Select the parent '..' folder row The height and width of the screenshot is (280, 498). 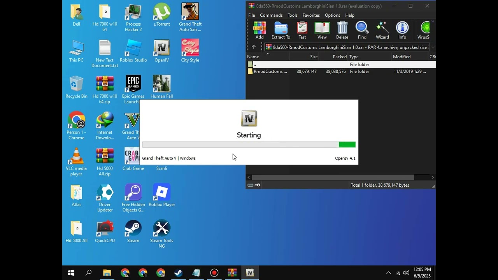340,65
